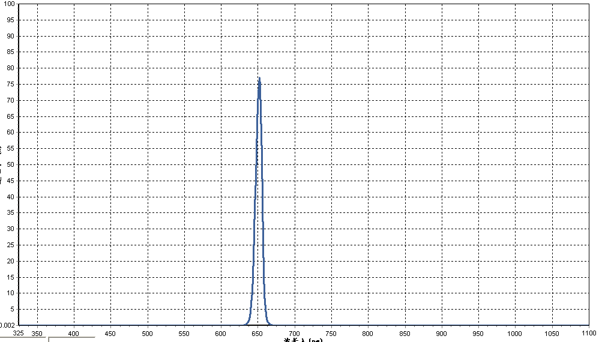
Task: Click the 100 label on the vertical axis
Action: coord(8,4)
